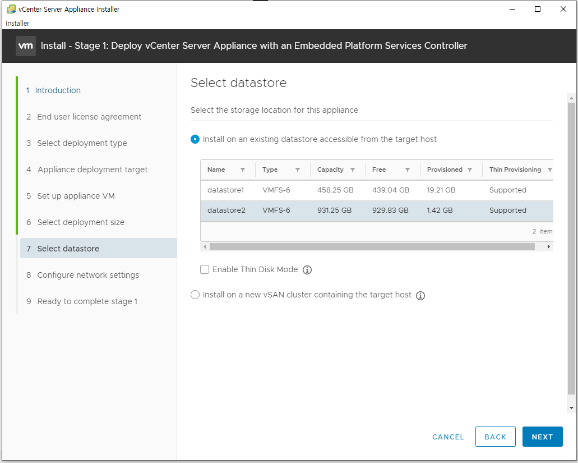
Task: Click the NEXT button
Action: (542, 437)
